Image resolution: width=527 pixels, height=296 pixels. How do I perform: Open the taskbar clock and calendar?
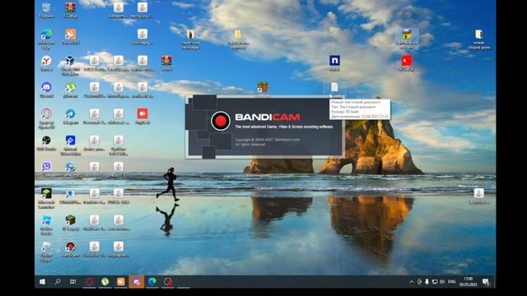[469, 281]
